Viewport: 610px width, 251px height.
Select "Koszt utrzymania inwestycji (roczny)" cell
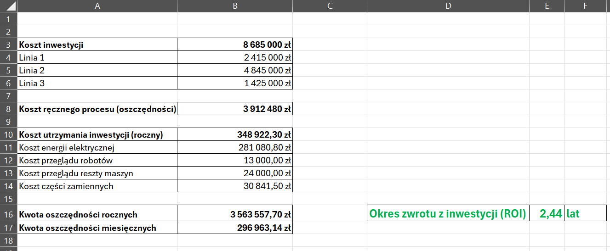97,134
